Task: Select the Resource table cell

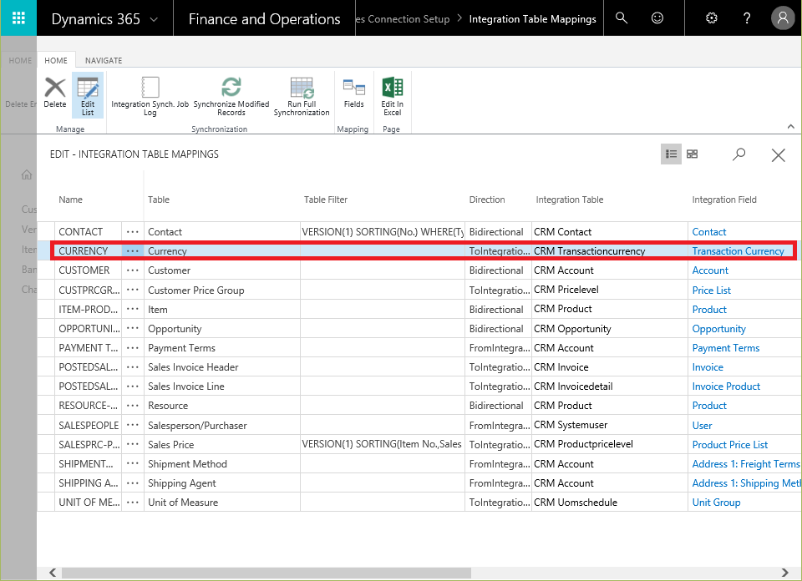Action: click(x=222, y=406)
